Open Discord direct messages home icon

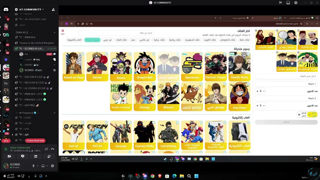pos(6,9)
